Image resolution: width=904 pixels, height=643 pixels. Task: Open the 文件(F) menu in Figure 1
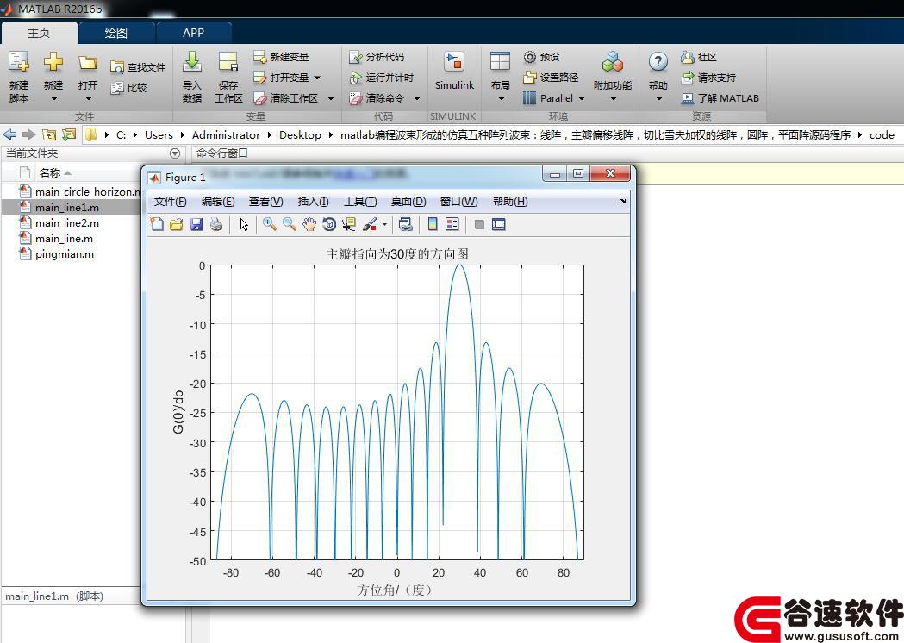[x=170, y=202]
